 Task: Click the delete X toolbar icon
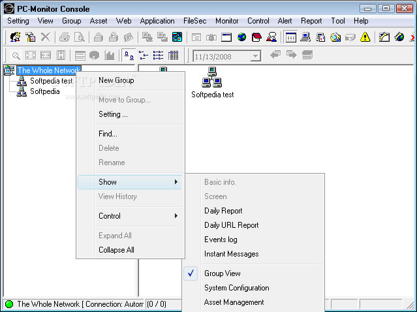pyautogui.click(x=46, y=37)
